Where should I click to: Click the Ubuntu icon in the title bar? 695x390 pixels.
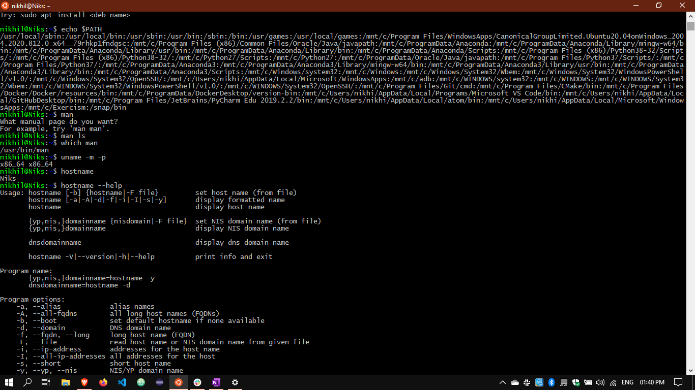coord(5,6)
